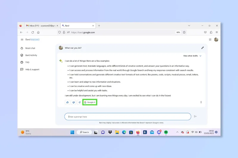Image resolution: width=238 pixels, height=158 pixels.
Task: Go back to previous page
Action: (21, 32)
